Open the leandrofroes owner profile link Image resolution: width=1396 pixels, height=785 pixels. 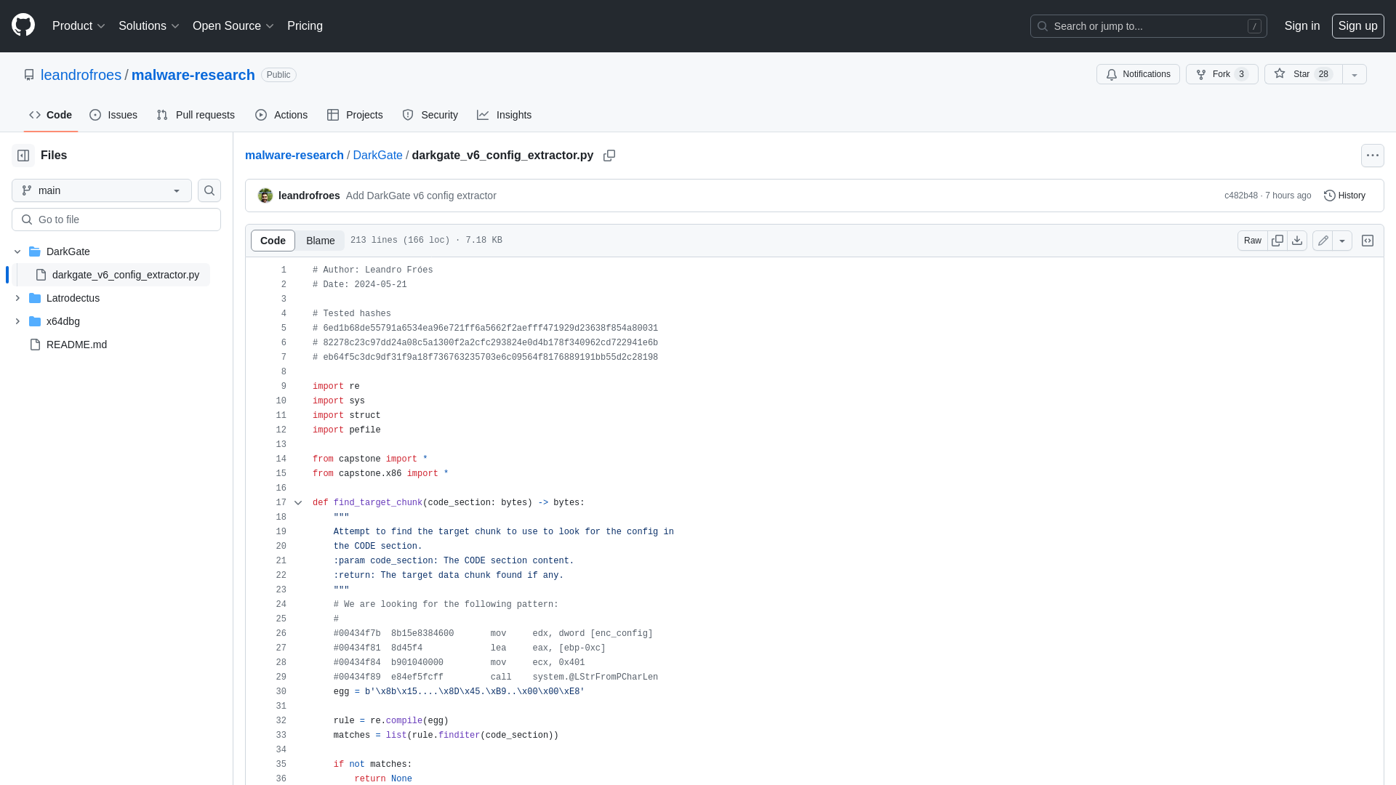(81, 75)
